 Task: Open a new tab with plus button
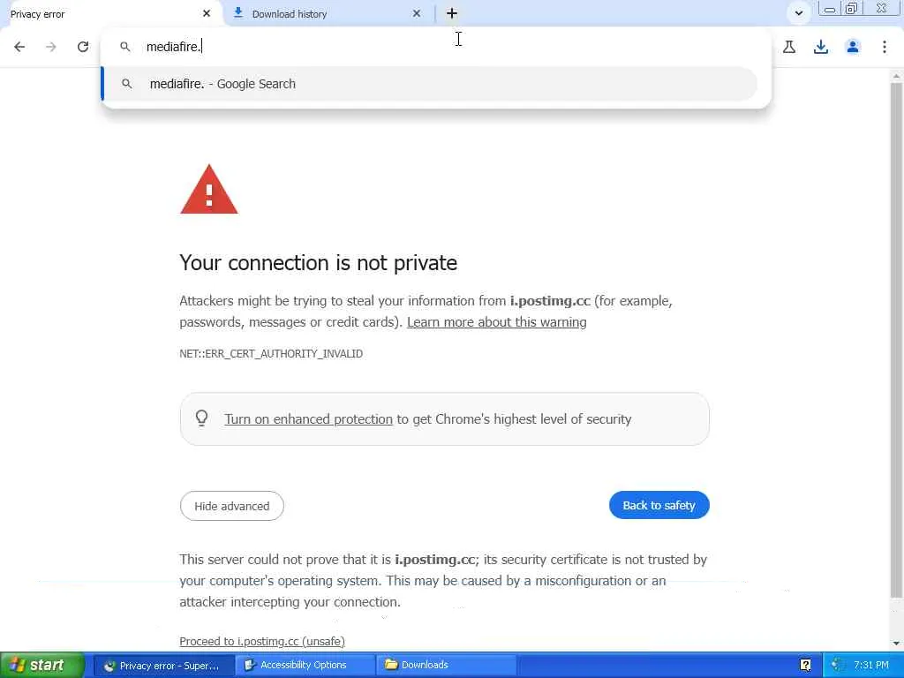pyautogui.click(x=452, y=13)
